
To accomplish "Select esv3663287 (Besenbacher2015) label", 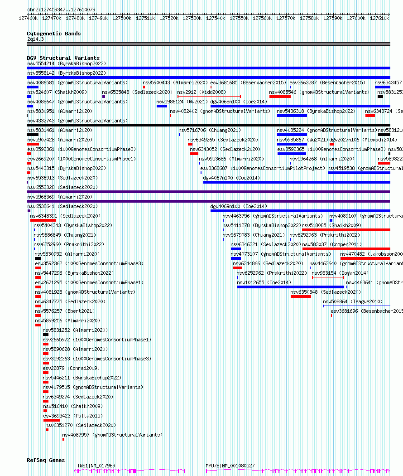I will tap(327, 83).
